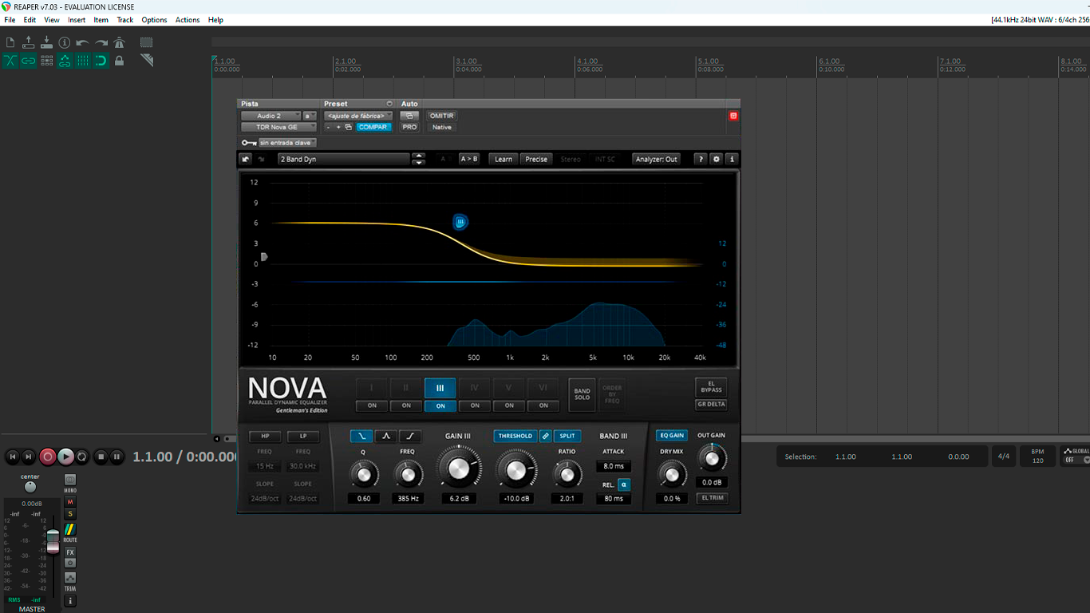
Task: Click the red target button in plugin header
Action: click(733, 116)
